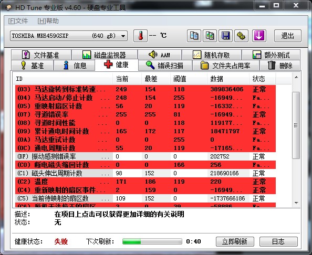This screenshot has width=312, height=255.
Task: Click data value 389836406
Action: pyautogui.click(x=227, y=89)
